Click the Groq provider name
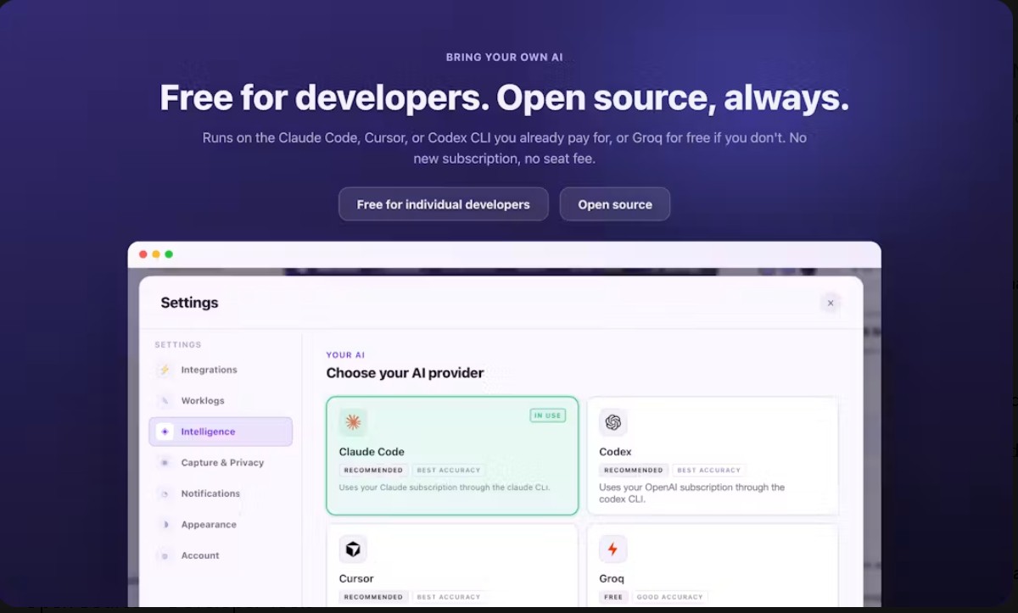The image size is (1018, 613). 612,578
